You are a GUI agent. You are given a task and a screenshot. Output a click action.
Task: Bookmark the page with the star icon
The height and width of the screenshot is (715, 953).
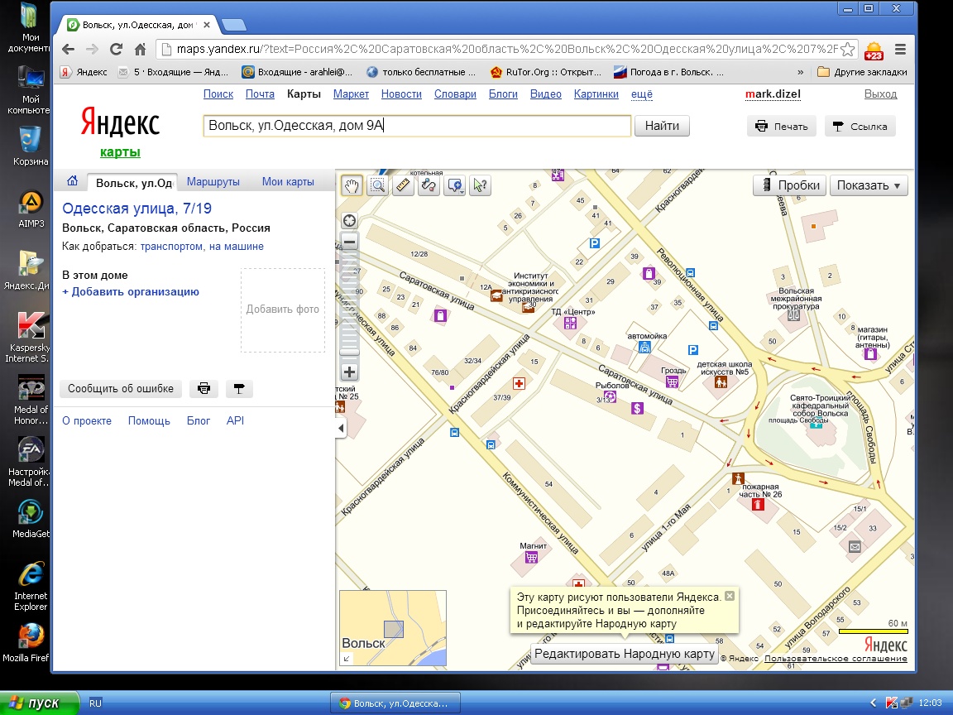click(x=848, y=50)
